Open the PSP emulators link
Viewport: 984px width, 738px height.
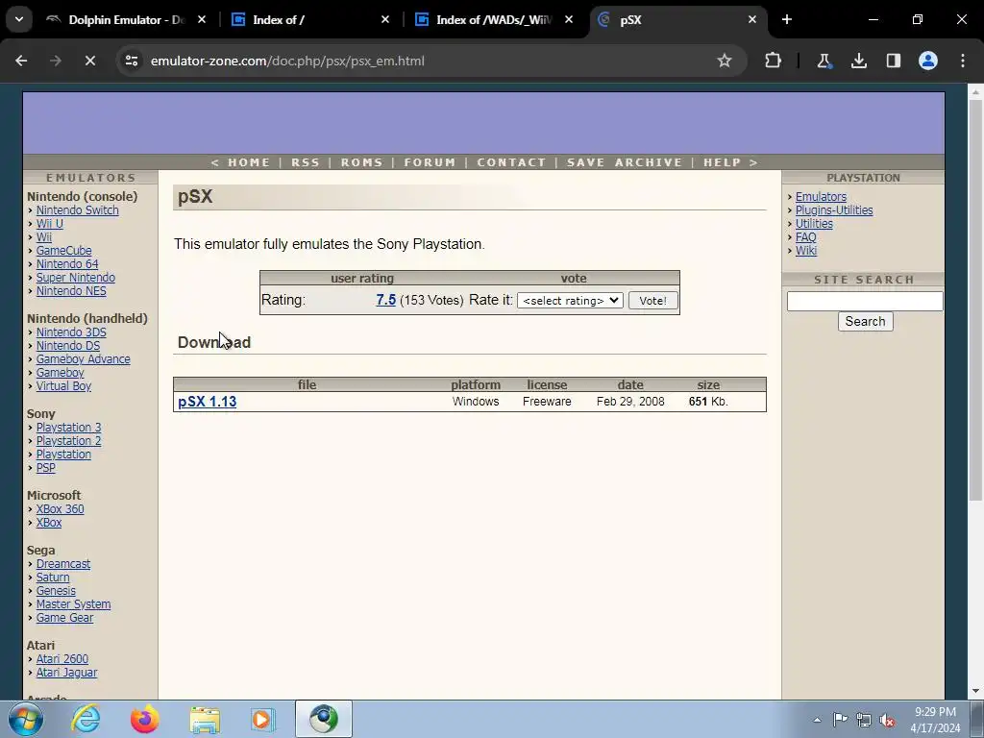46,468
